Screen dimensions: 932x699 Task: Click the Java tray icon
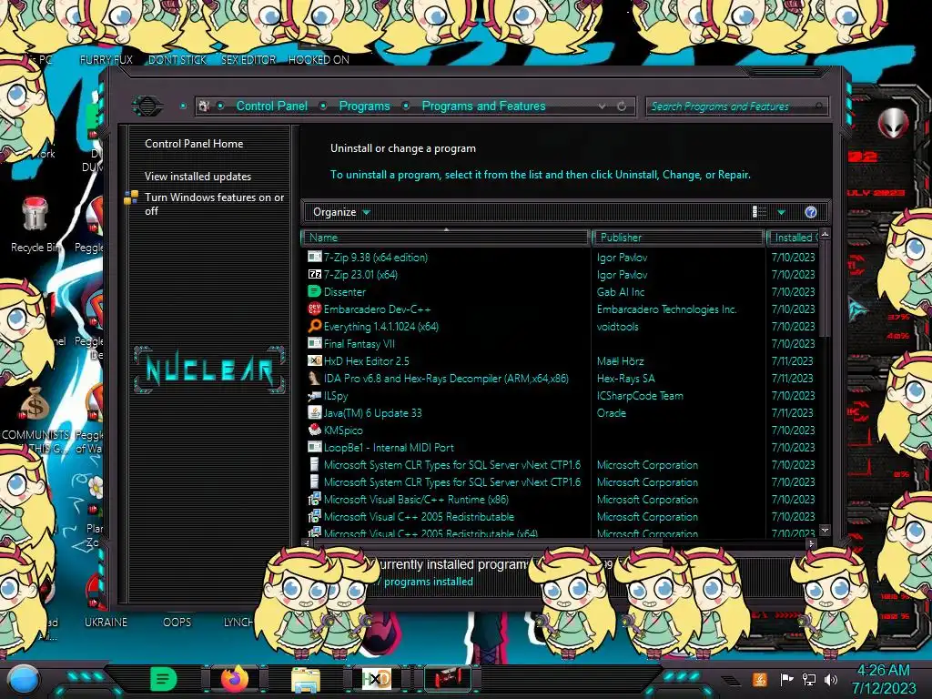point(759,679)
